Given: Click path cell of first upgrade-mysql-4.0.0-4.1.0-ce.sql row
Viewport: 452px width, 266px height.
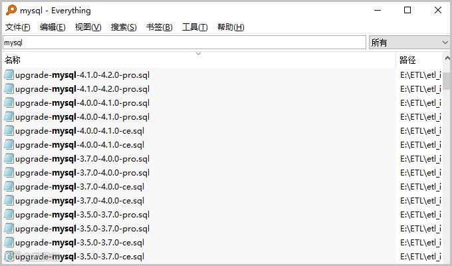Looking at the screenshot, I should tap(421, 131).
